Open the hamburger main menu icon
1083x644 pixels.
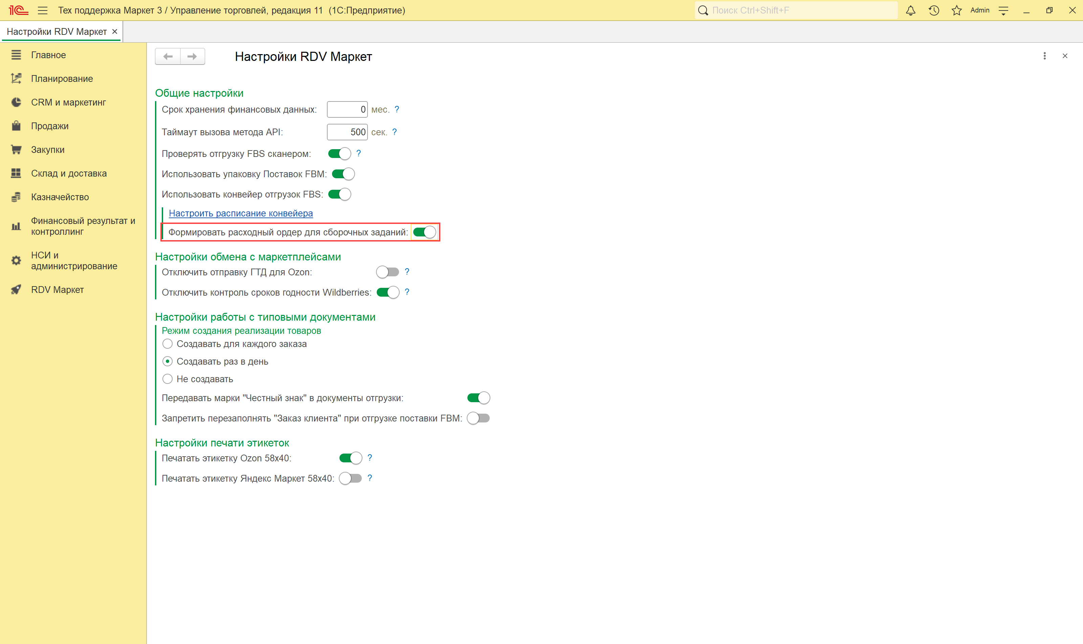[43, 10]
